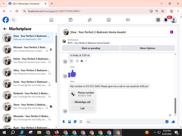Open Windows notification center icon
Image resolution: width=182 pixels, height=136 pixels.
[177, 132]
